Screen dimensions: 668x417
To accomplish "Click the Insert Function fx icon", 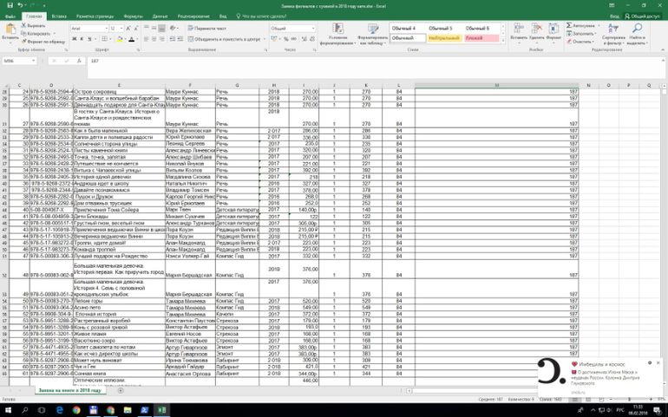I will coord(80,62).
